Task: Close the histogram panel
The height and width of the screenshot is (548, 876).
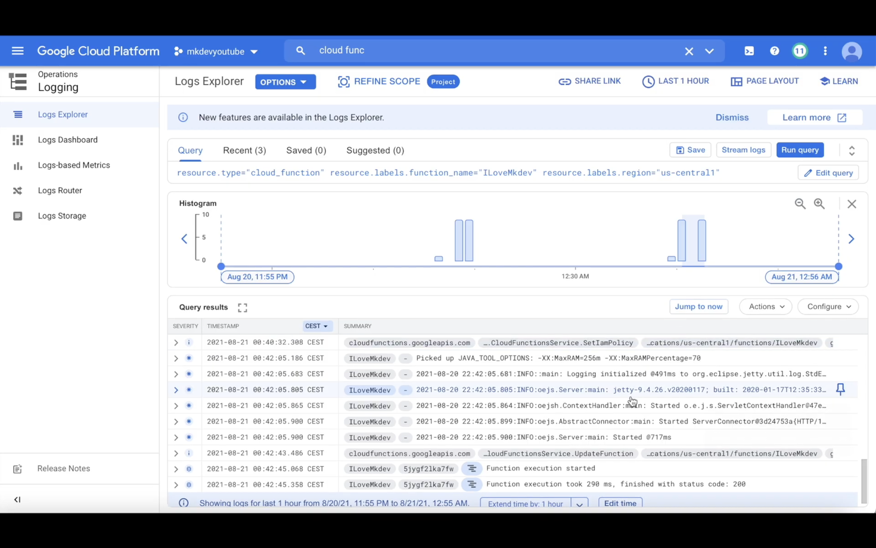Action: point(852,204)
